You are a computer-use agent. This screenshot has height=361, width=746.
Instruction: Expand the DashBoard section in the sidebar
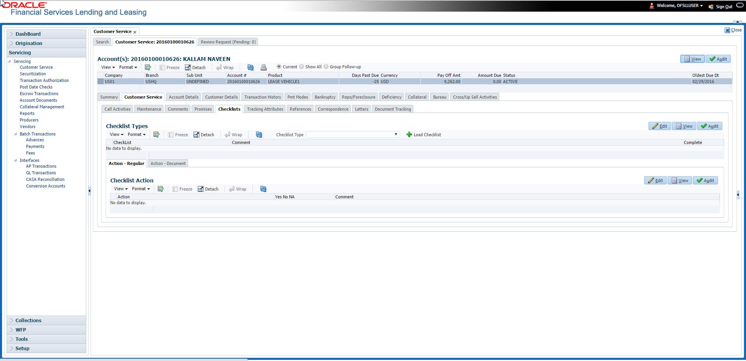(x=46, y=34)
